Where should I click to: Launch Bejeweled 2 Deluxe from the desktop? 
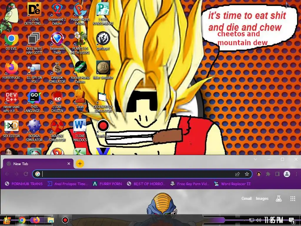(x=57, y=14)
